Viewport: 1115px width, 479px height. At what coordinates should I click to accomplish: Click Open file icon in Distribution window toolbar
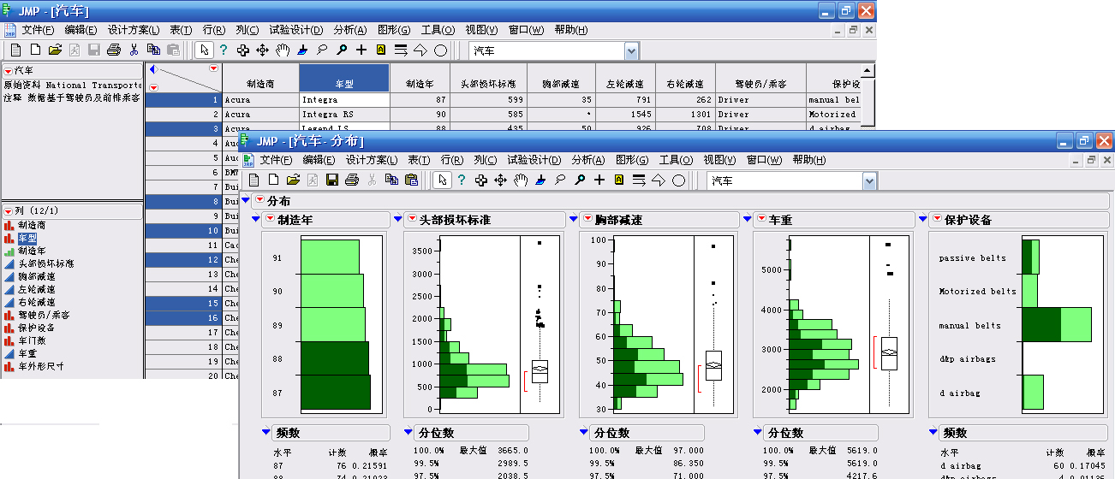293,180
